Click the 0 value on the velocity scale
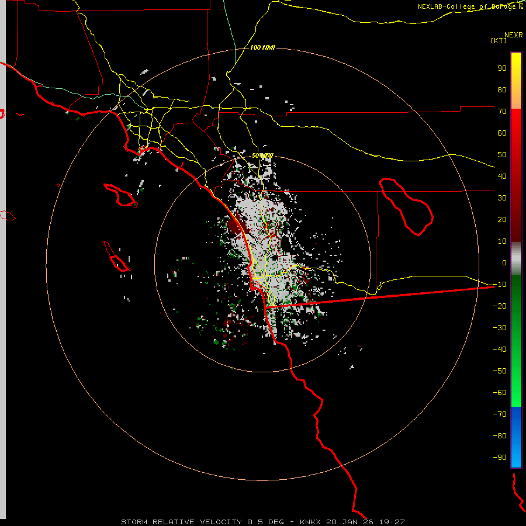The image size is (526, 526). tap(504, 263)
